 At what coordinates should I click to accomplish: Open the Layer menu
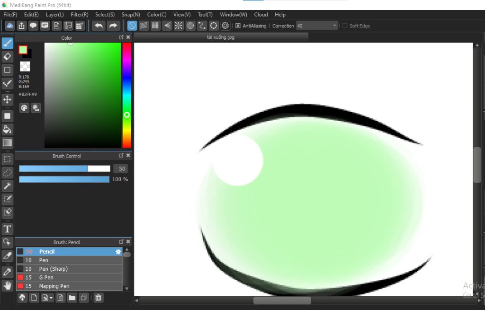(x=55, y=15)
